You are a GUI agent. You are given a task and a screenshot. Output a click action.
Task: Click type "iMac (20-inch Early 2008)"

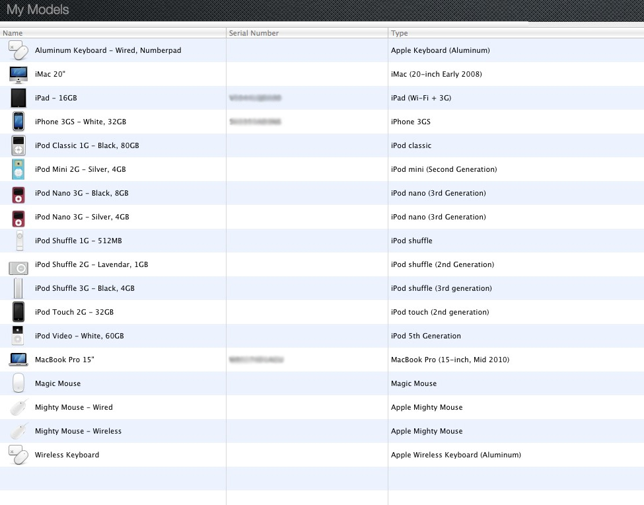pos(437,74)
